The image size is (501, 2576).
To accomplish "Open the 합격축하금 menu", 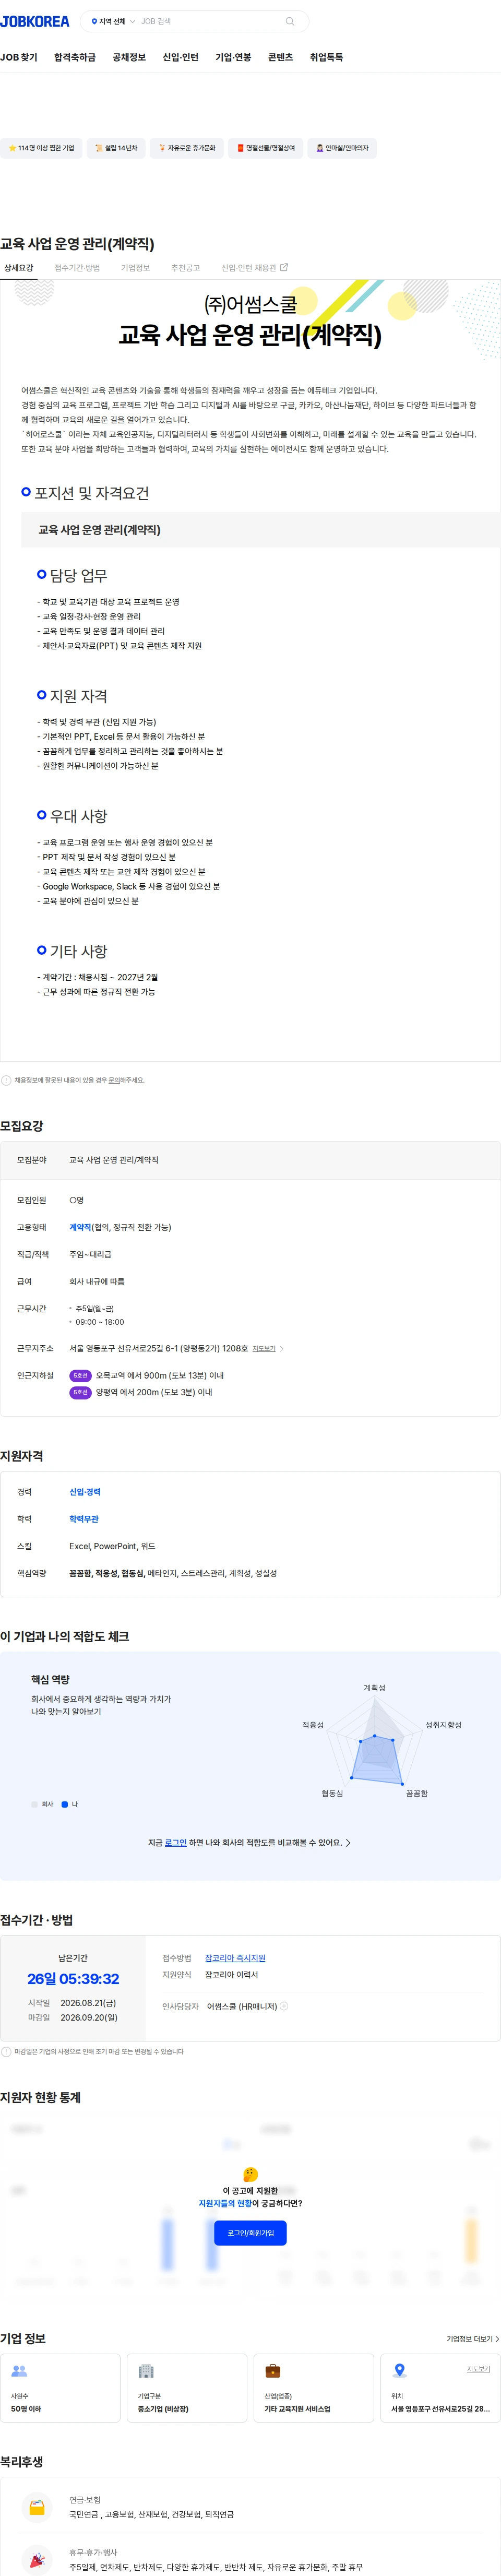I will point(75,57).
